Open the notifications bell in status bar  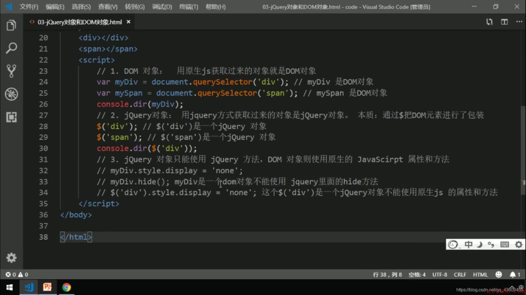(514, 275)
